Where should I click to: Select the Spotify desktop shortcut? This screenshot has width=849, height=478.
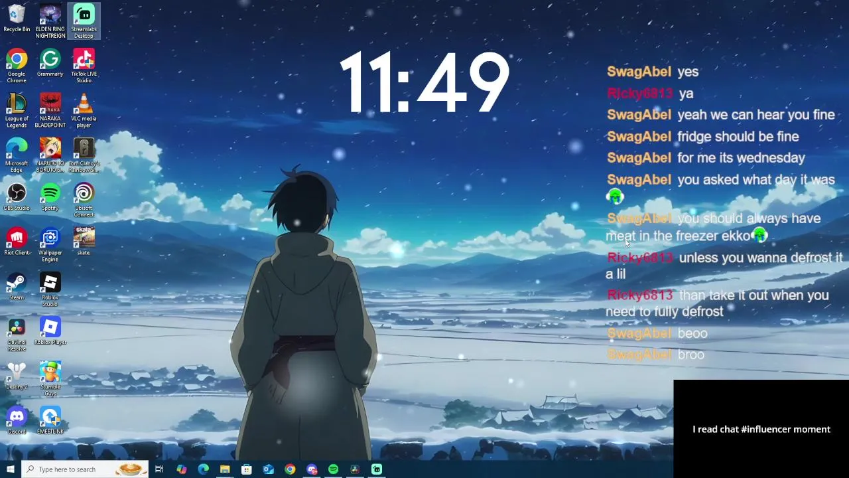pos(50,198)
